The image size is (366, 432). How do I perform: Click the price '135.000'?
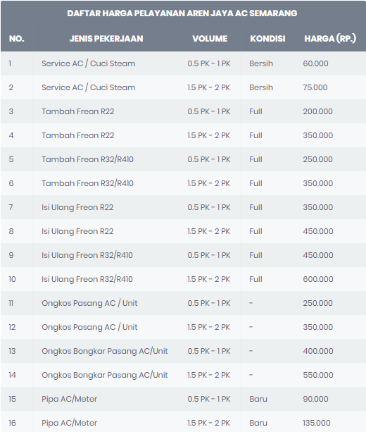(317, 423)
